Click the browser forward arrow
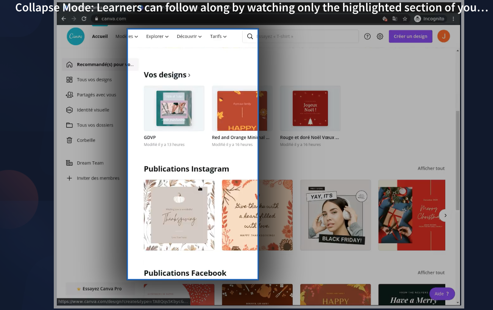The height and width of the screenshot is (310, 493). click(73, 19)
